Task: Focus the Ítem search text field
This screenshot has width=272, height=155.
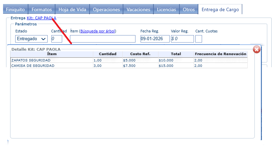Action: pyautogui.click(x=102, y=39)
